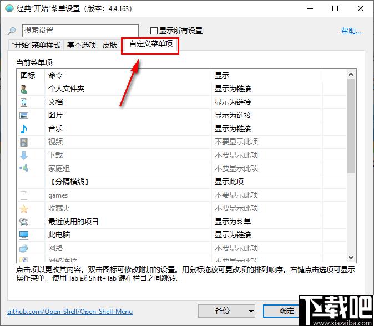374x326 pixels.
Task: Change 音乐 display value 显示为链接
Action: click(x=233, y=129)
